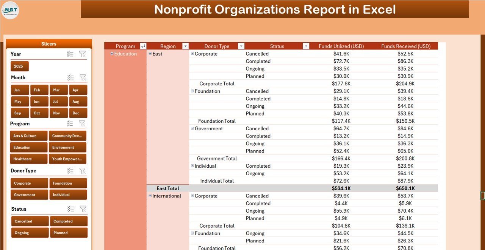Clear filter on the Year slicer
The image size is (485, 250).
click(82, 54)
